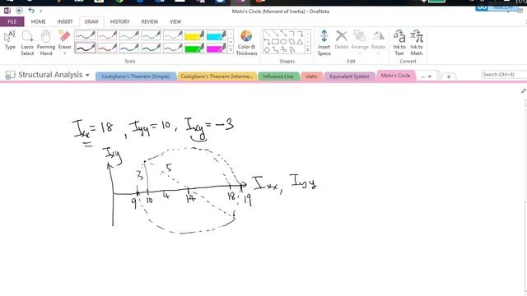Screen dimensions: 527x296
Task: Show more hidden section tabs
Action: pyautogui.click(x=427, y=76)
